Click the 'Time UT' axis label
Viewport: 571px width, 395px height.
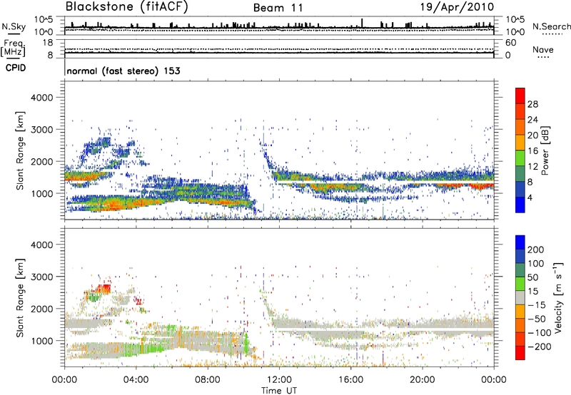point(279,391)
